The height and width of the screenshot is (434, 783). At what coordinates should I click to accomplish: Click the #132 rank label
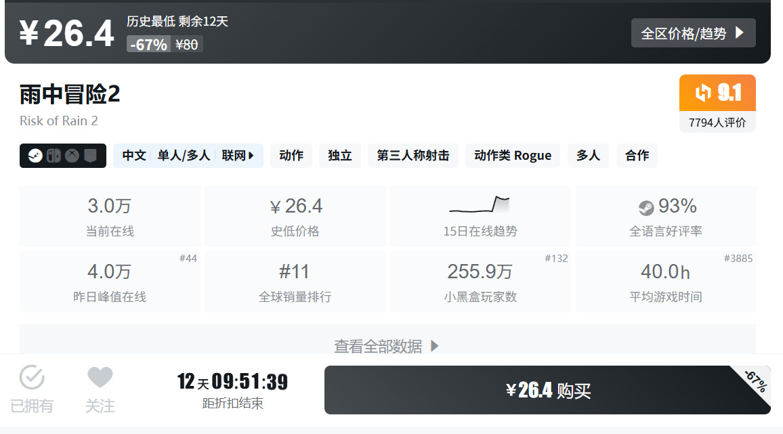556,258
